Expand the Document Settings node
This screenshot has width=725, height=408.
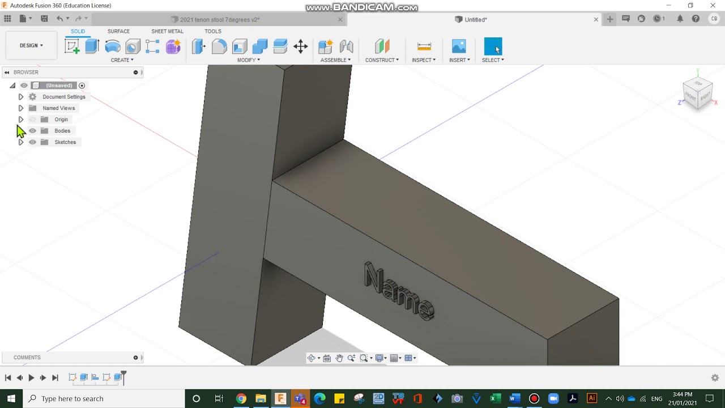tap(21, 97)
